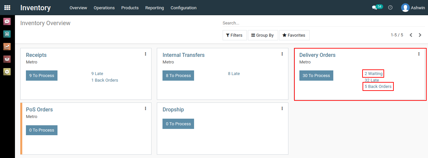
Task: Open the Operations menu
Action: point(104,8)
